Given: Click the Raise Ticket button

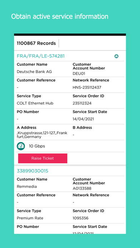Looking at the screenshot, I should [x=42, y=158].
